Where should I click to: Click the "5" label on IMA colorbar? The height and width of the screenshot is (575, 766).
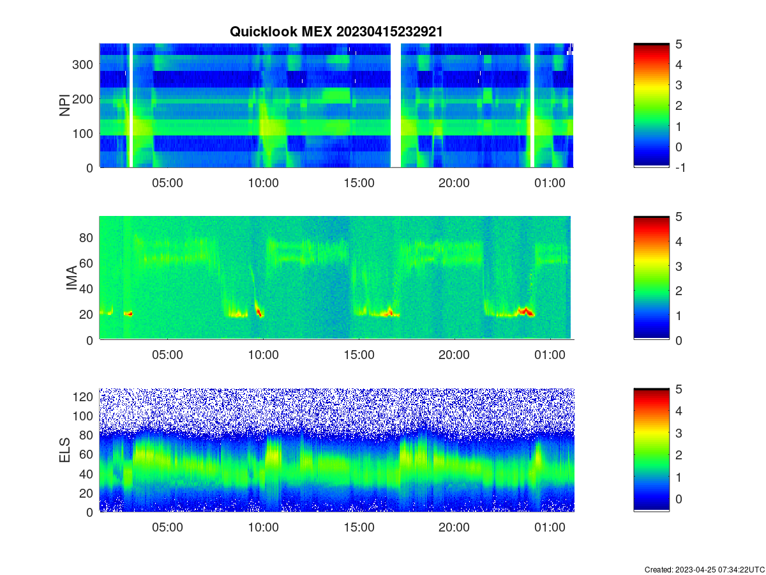(x=678, y=217)
